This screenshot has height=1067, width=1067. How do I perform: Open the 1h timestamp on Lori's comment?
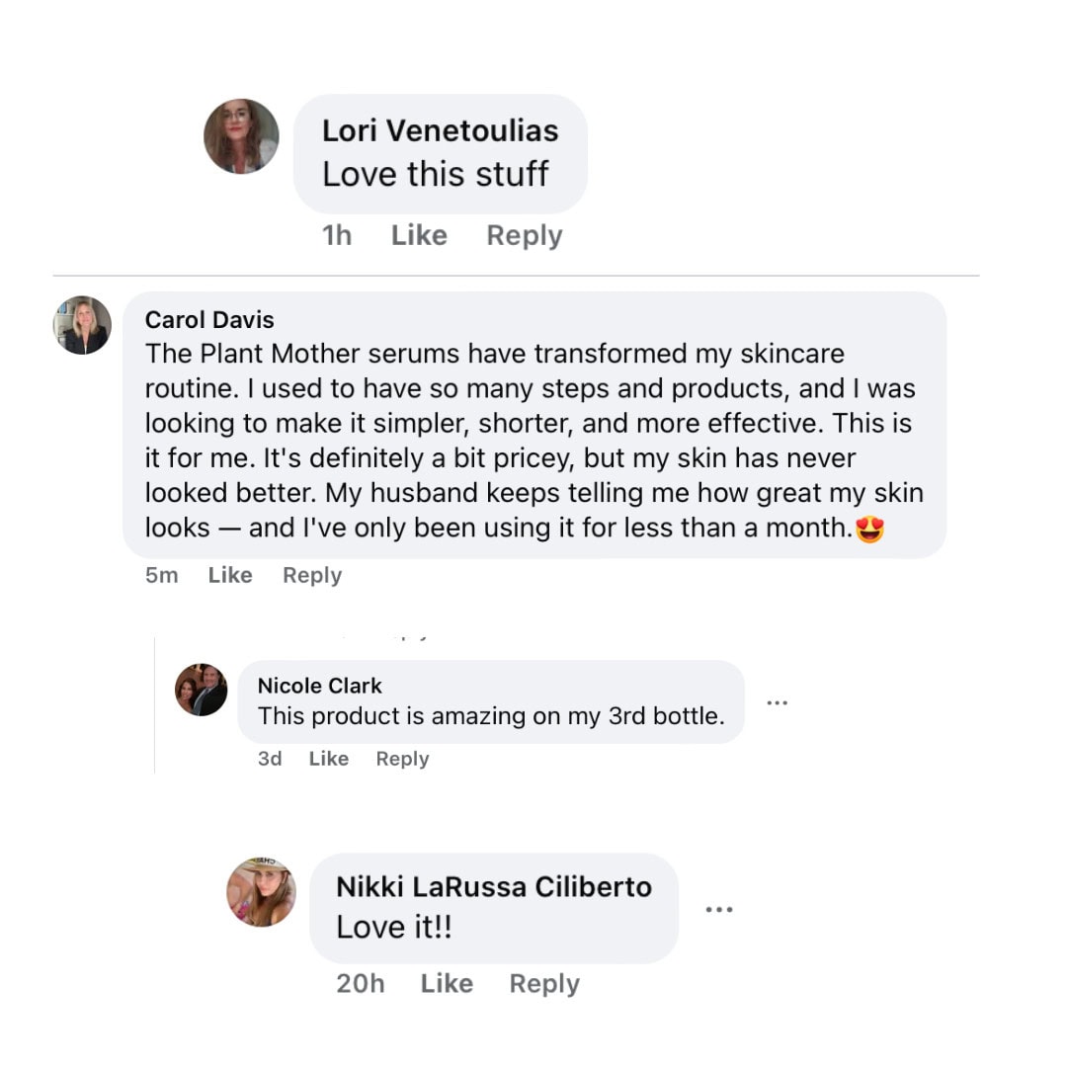pyautogui.click(x=339, y=235)
